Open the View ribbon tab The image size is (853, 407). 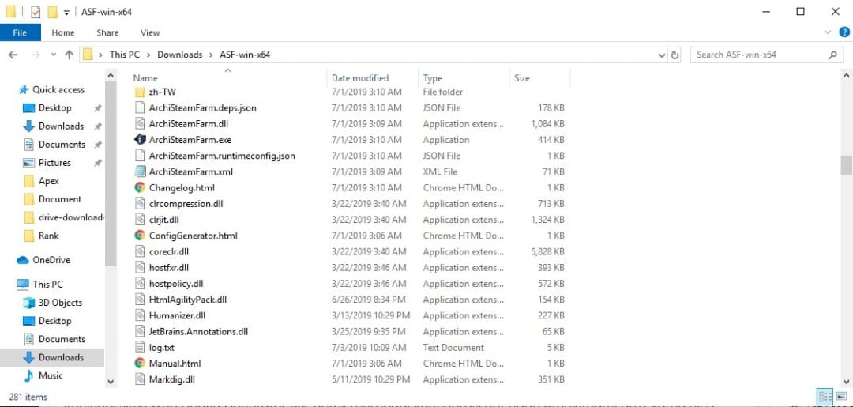point(150,32)
